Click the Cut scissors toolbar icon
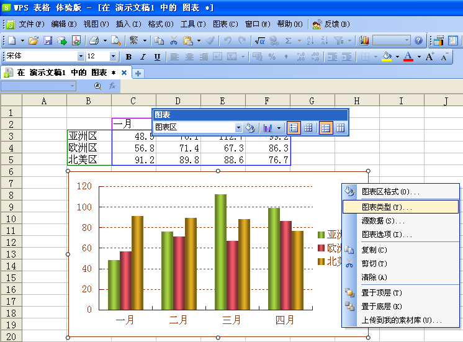The width and height of the screenshot is (463, 342). coord(174,40)
